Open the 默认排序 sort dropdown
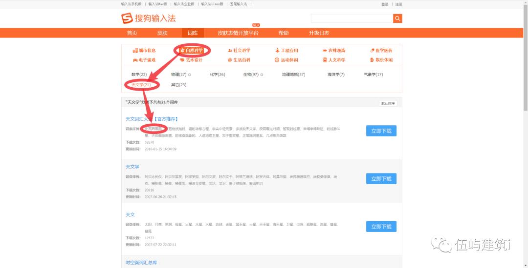The height and width of the screenshot is (268, 528). [388, 103]
